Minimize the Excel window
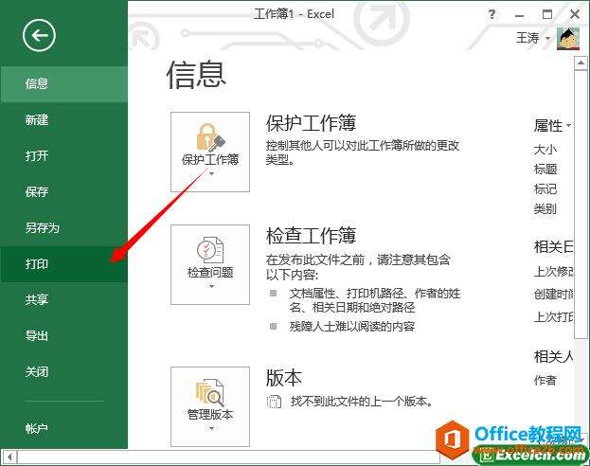Screen dimensions: 590x466 point(519,15)
